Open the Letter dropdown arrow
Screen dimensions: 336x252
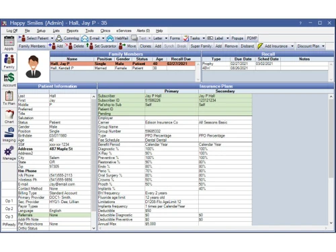(166, 38)
